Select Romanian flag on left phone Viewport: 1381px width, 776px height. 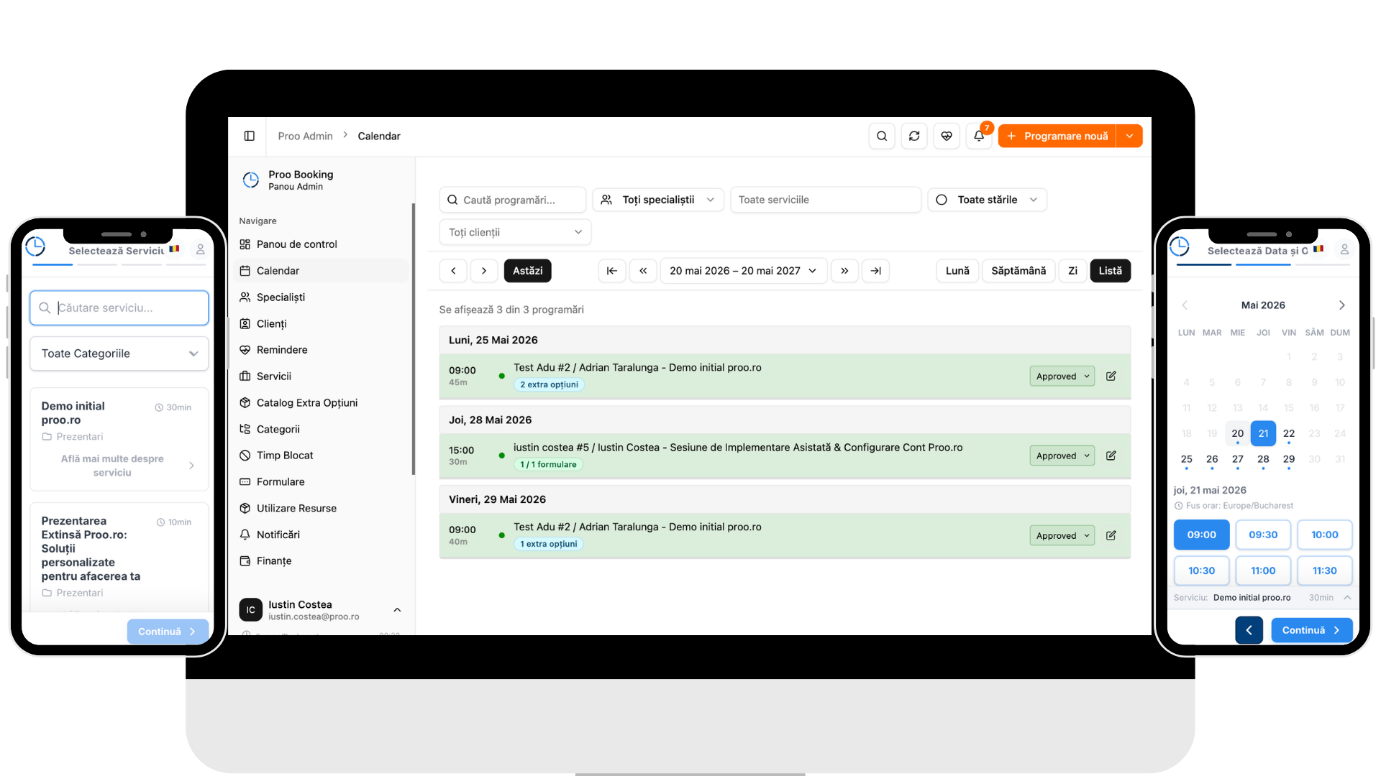(x=174, y=249)
